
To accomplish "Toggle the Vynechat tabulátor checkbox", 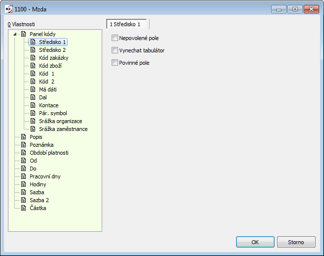I will point(115,50).
